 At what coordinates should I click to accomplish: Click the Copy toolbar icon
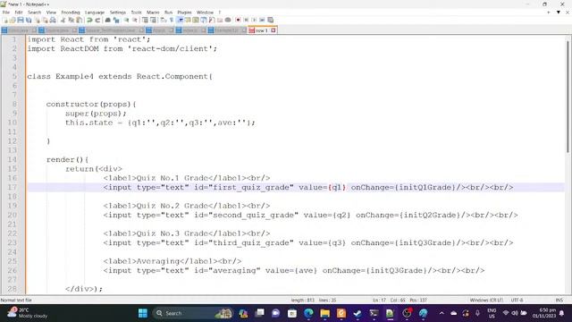[x=71, y=20]
